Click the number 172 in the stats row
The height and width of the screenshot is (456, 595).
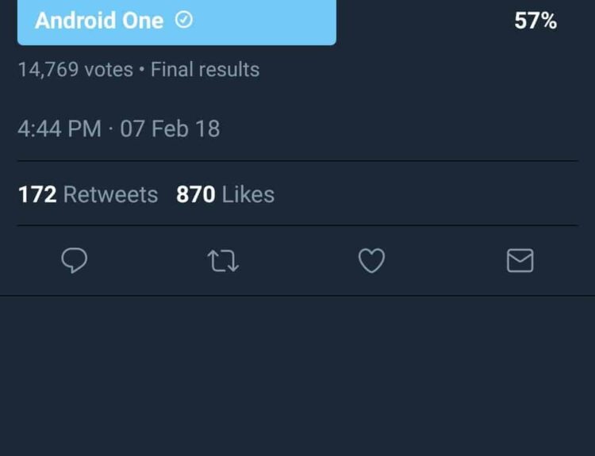coord(37,194)
